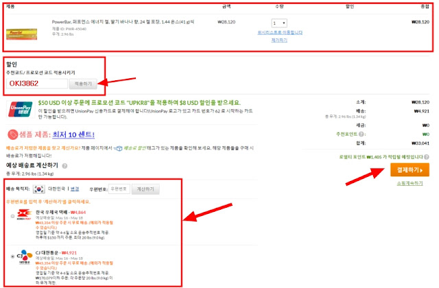Viewport: 439px width, 288px height.
Task: Click the South Korea flag icon
Action: click(39, 189)
